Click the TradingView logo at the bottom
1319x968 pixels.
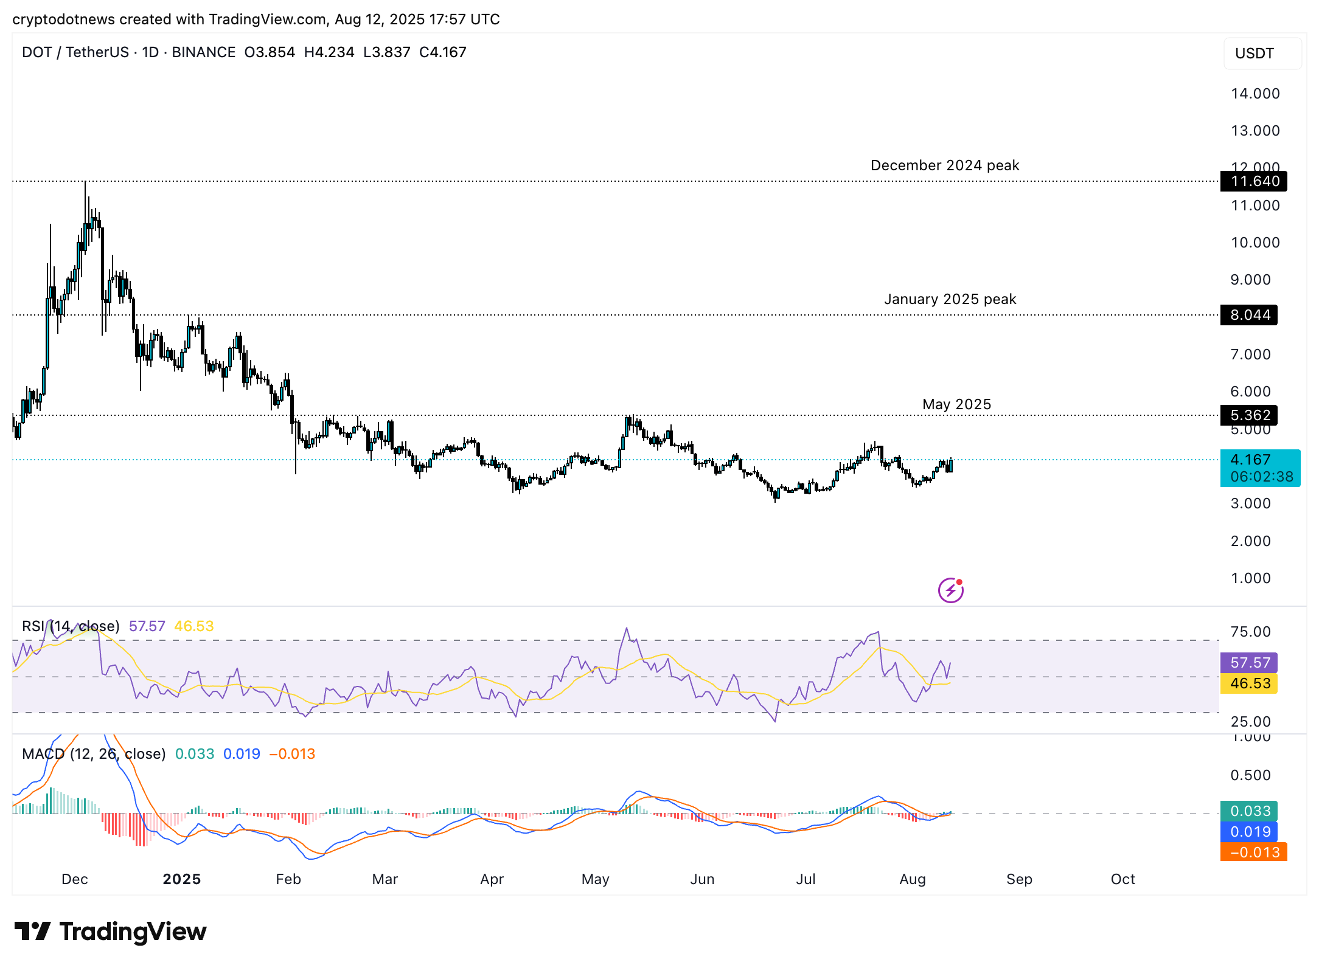tap(110, 932)
